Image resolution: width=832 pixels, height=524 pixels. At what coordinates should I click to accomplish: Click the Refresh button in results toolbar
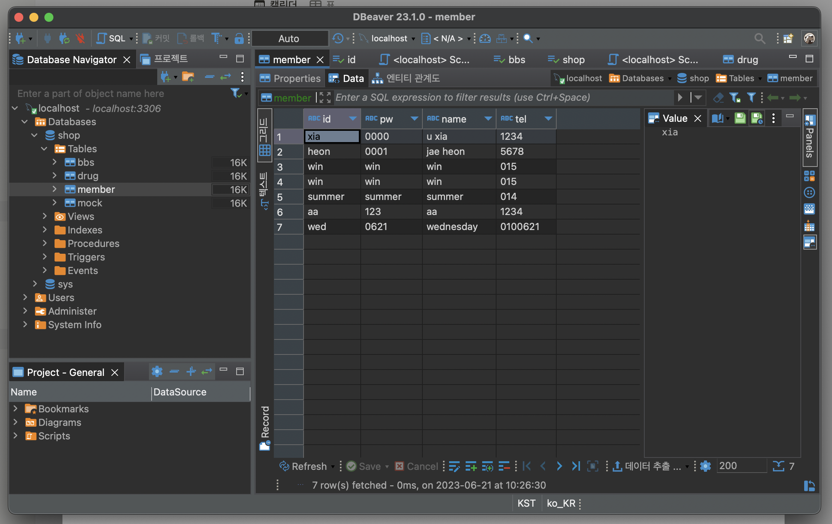pyautogui.click(x=303, y=466)
